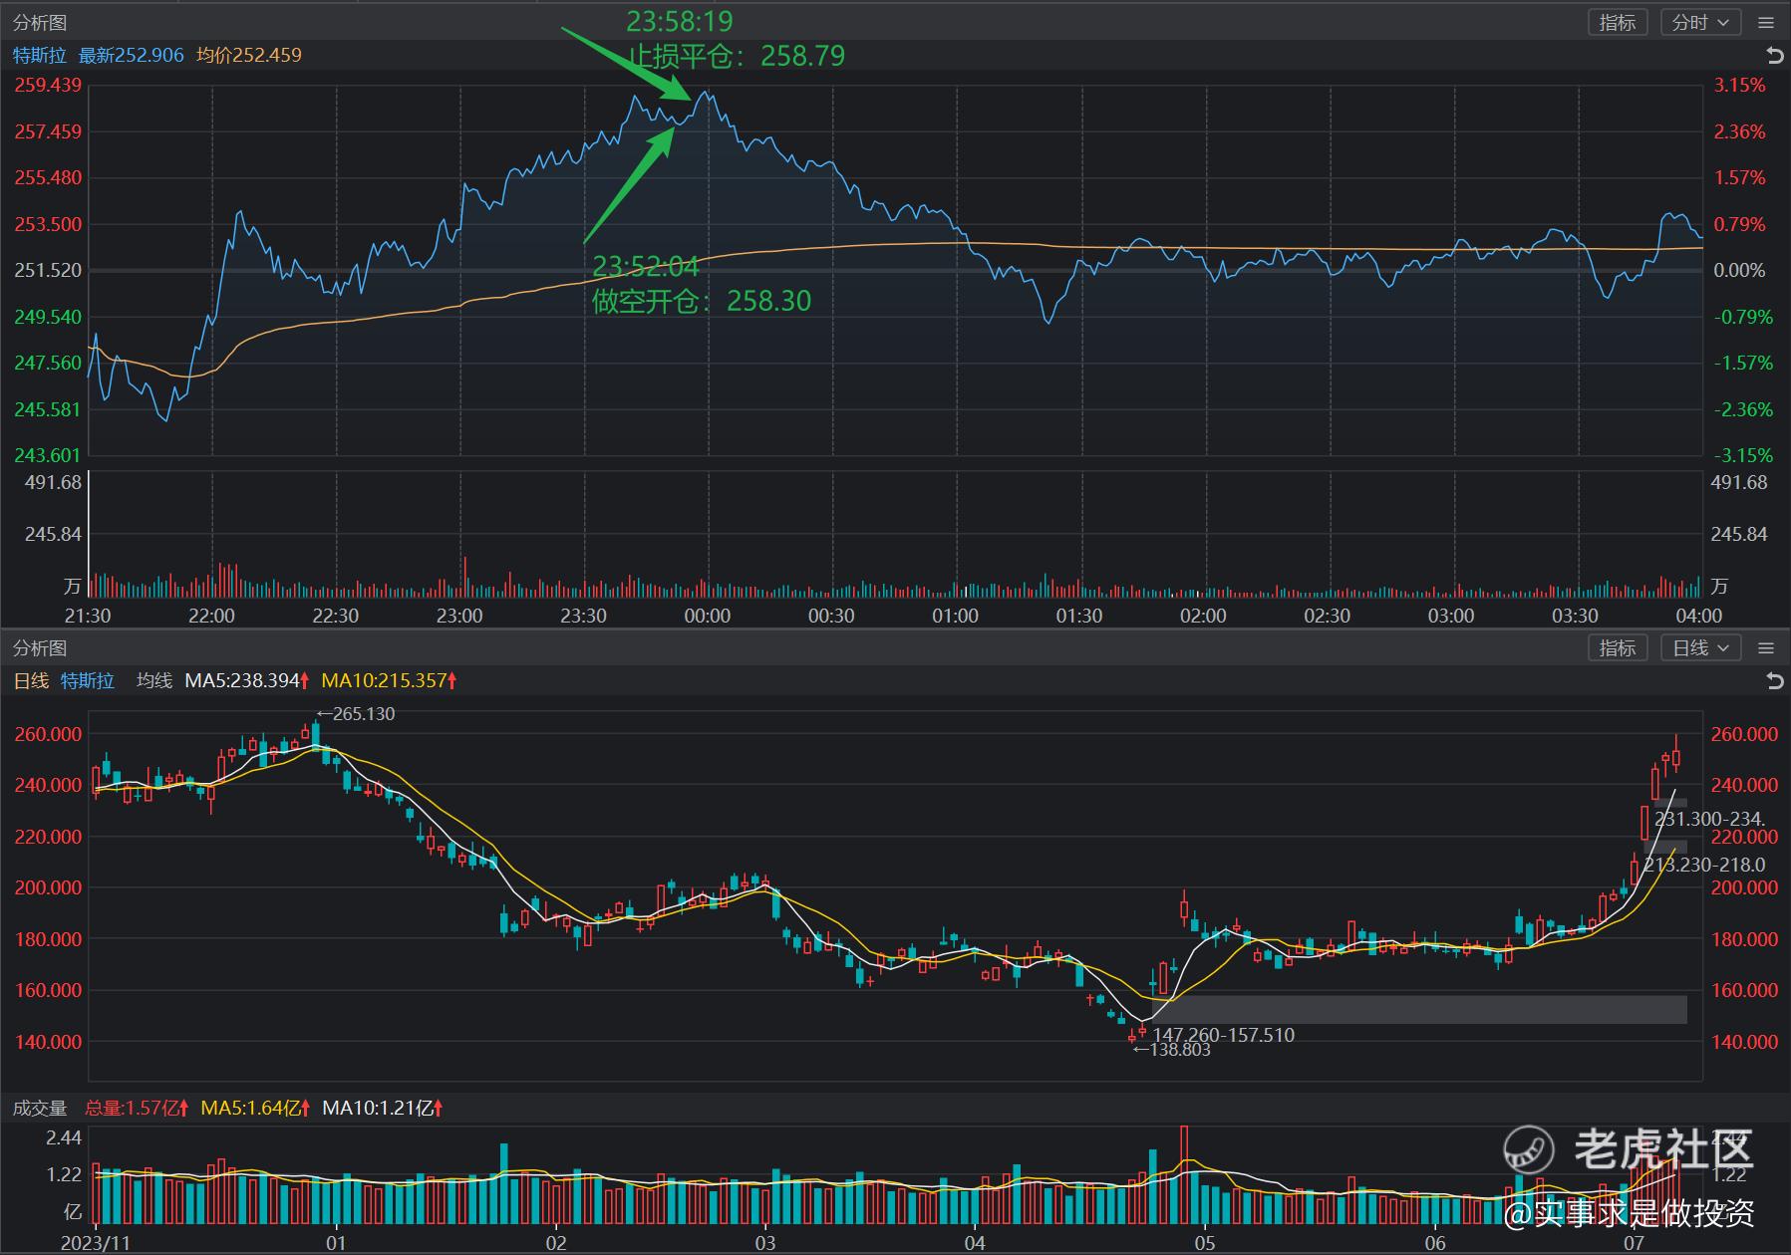
Task: Click MA10:1.21亿 volume average label
Action: 383,1108
